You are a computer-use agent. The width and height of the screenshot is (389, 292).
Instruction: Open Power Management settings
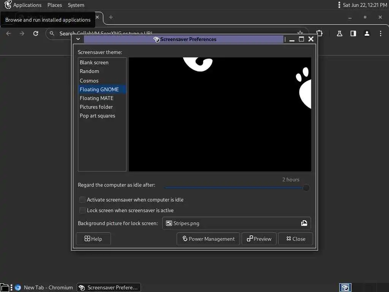click(x=209, y=239)
